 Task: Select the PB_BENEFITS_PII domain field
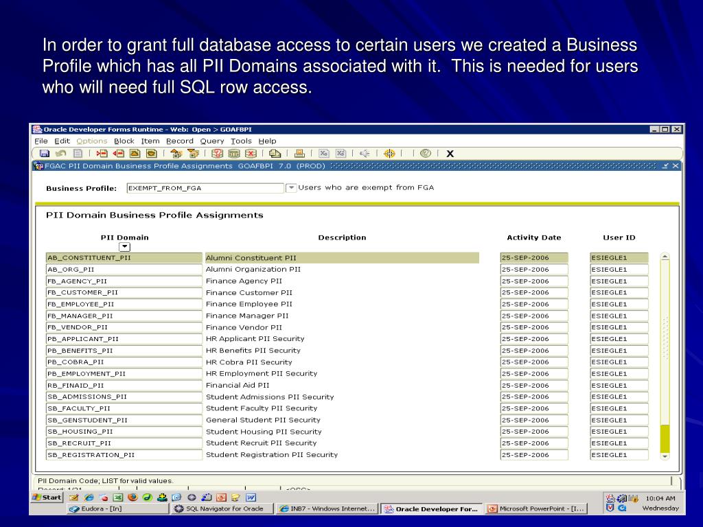pos(124,351)
